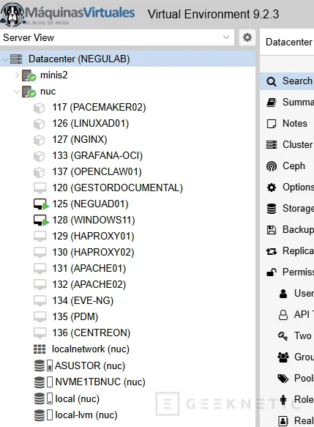Select the Datacenter (NEGULAB) row

coord(128,59)
